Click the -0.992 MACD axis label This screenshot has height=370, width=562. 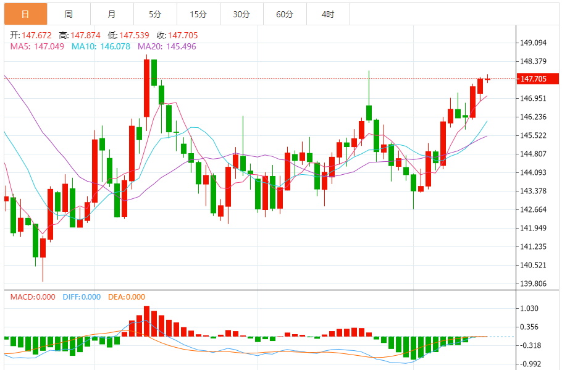pos(531,364)
